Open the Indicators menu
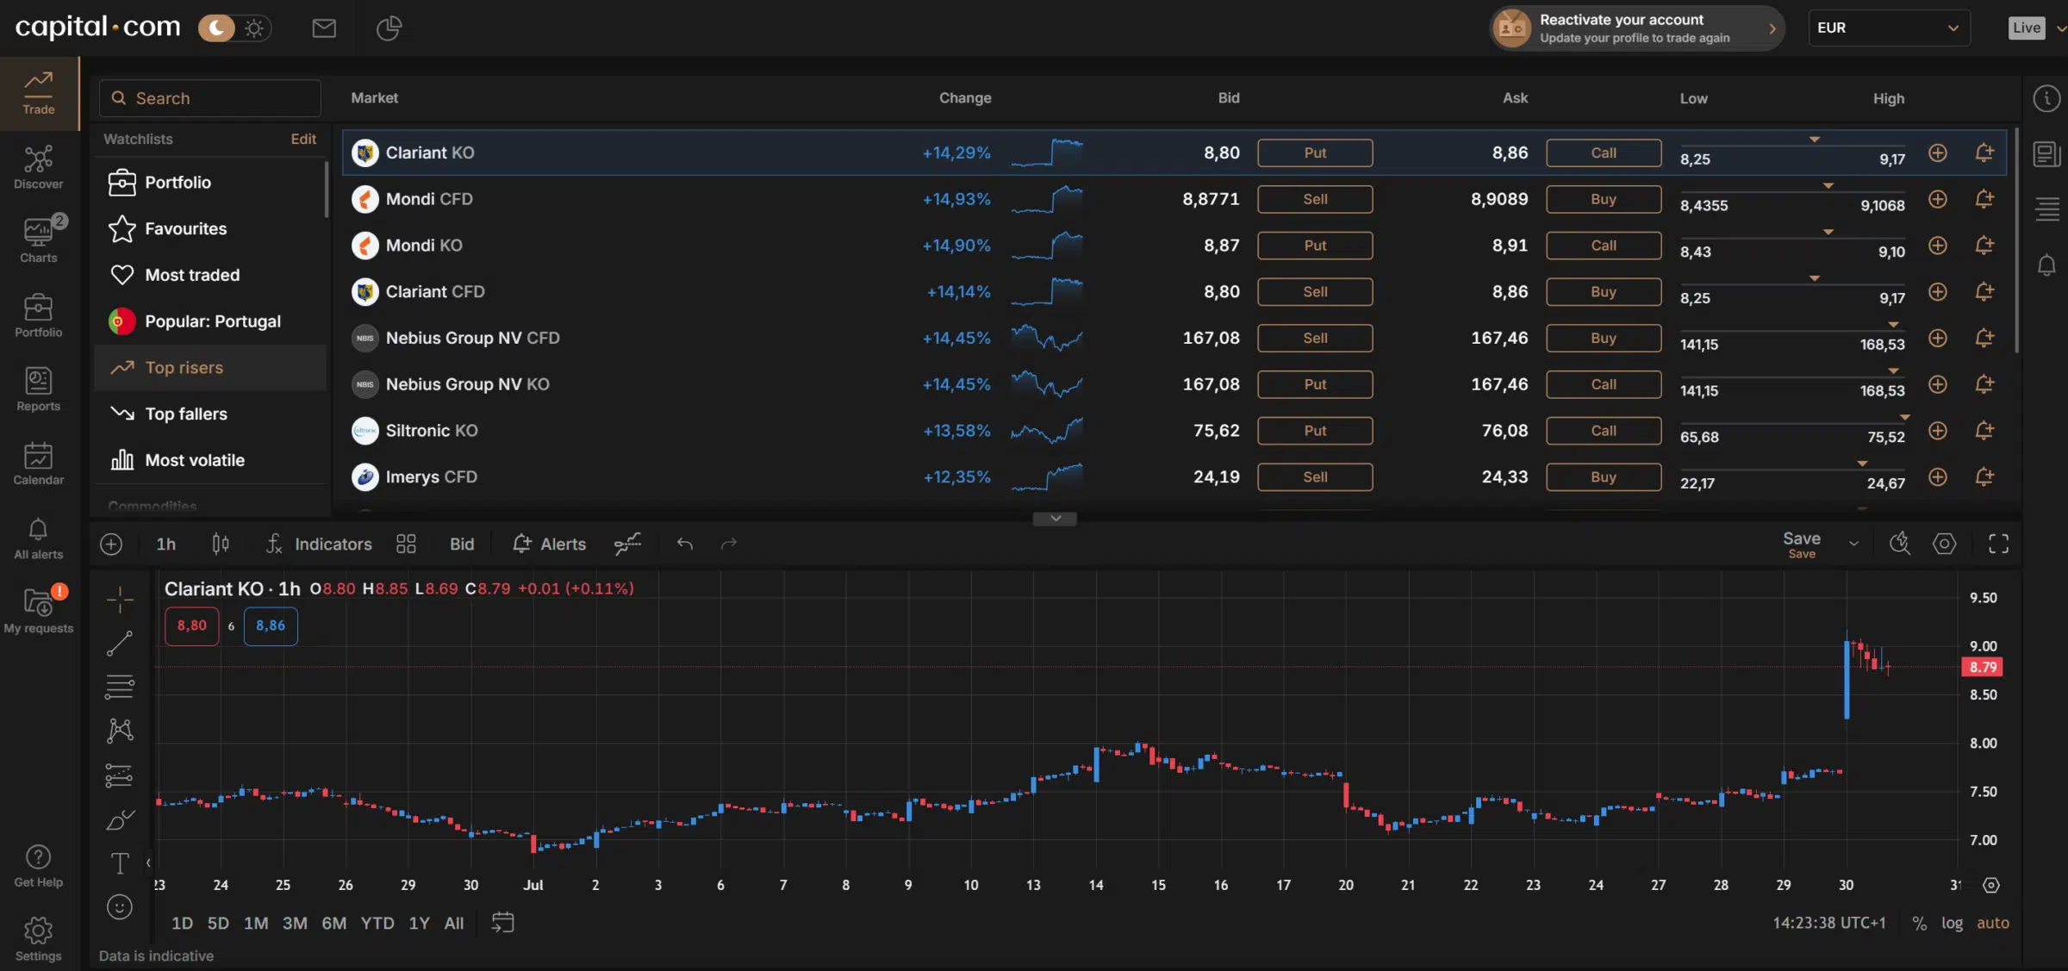Viewport: 2068px width, 971px height. pos(319,544)
